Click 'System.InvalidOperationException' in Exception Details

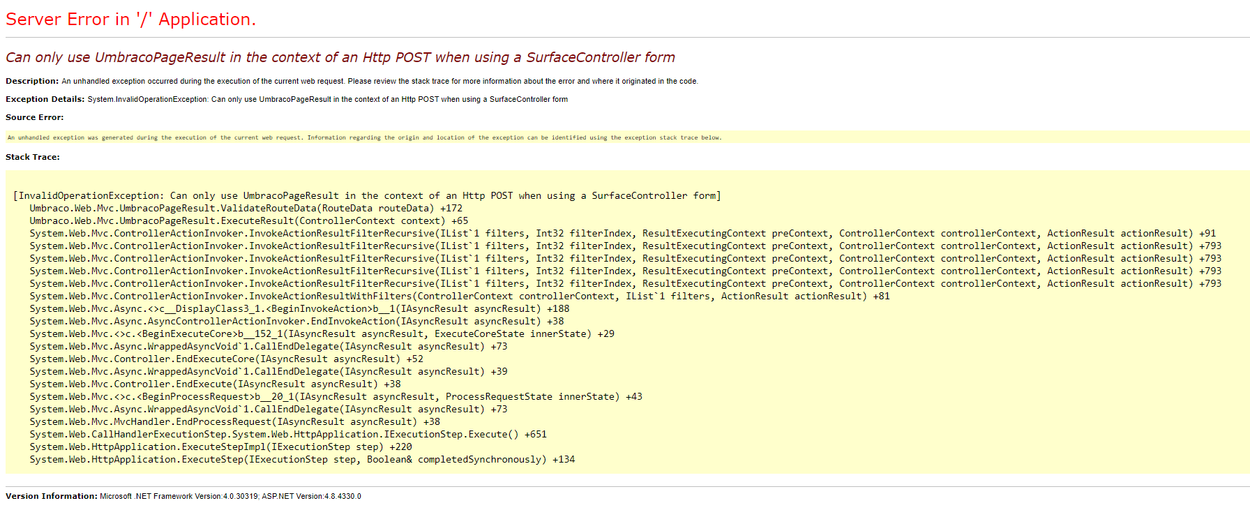pos(147,99)
